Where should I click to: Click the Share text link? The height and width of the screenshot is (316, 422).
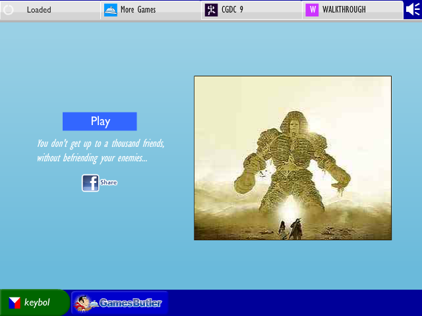[108, 182]
